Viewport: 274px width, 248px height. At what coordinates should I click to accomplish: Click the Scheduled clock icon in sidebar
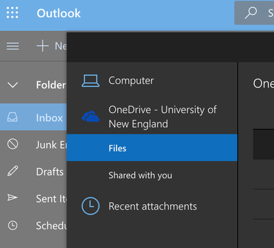point(12,225)
